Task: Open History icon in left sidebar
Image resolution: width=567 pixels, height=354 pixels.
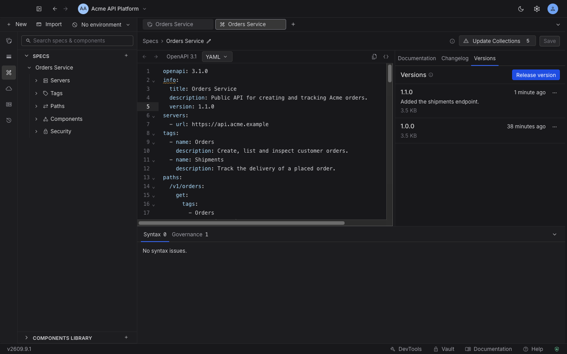Action: pyautogui.click(x=9, y=120)
